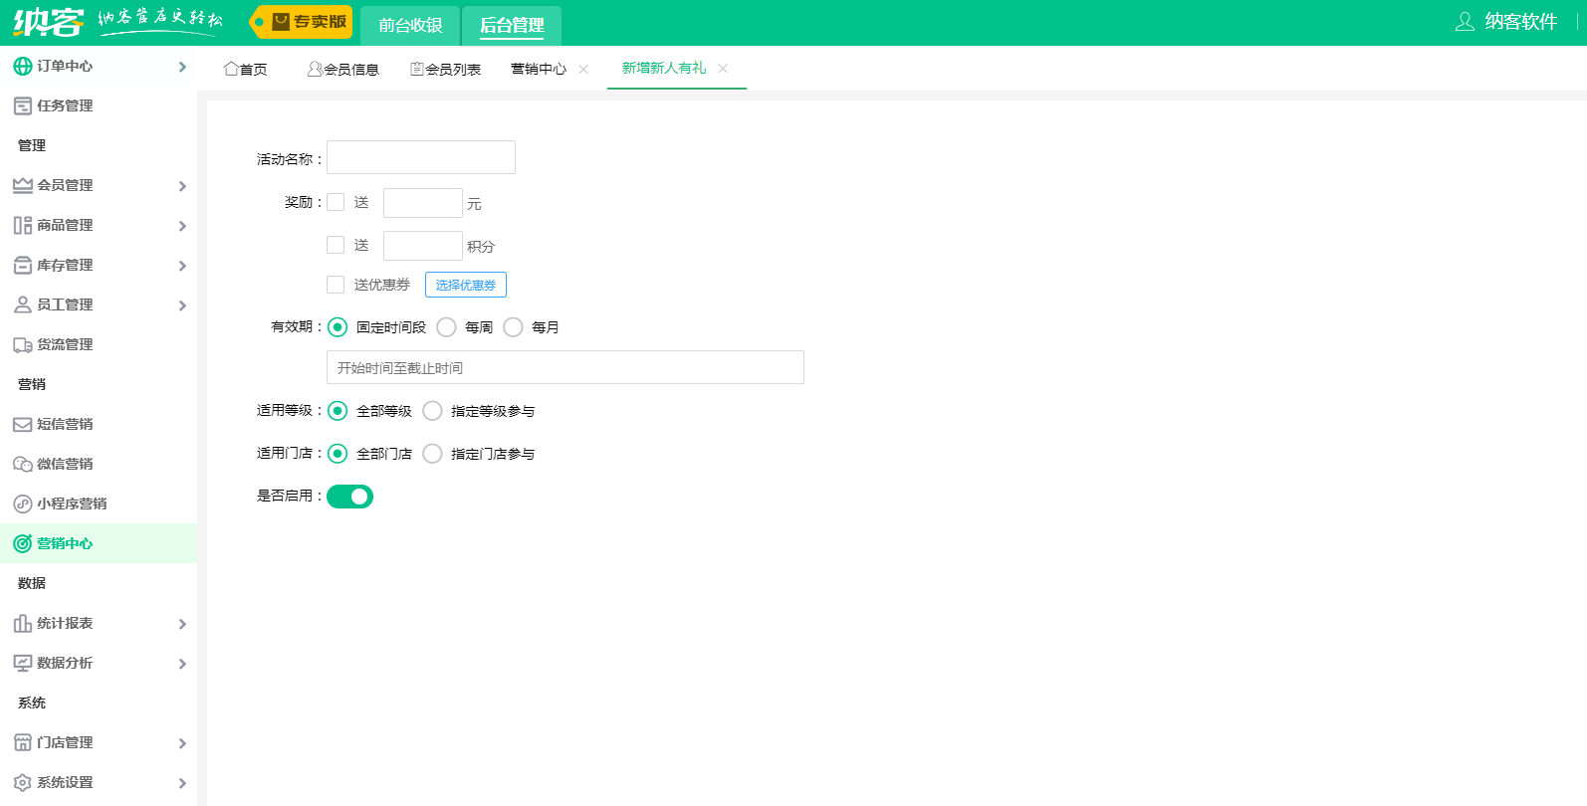Click the 订单中心 globe icon
The width and height of the screenshot is (1587, 806).
22,66
